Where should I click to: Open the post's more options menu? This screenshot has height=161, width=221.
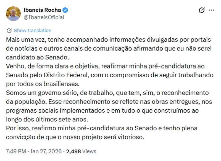tap(211, 10)
